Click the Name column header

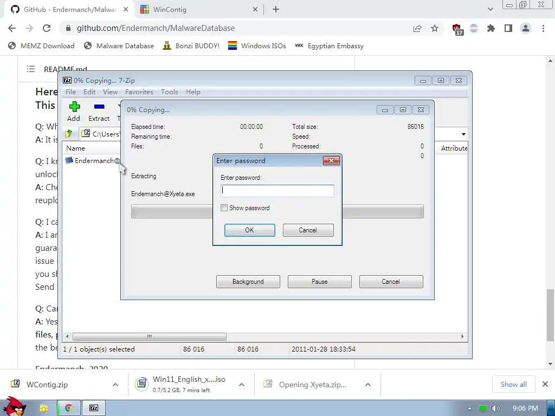75,148
